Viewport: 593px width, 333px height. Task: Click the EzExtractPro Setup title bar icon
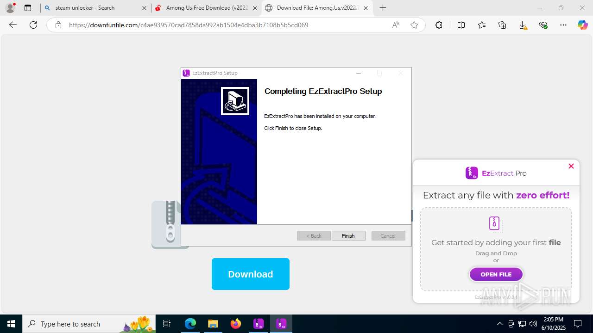(186, 73)
